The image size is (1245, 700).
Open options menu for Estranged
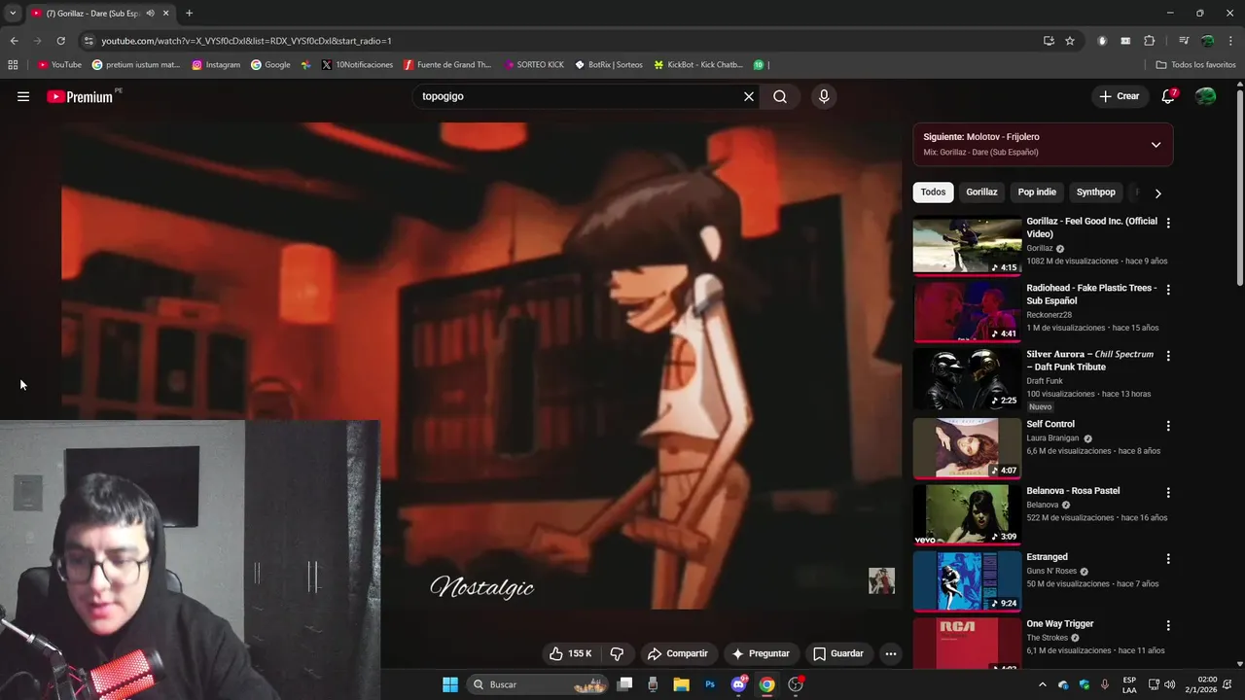coord(1168,559)
